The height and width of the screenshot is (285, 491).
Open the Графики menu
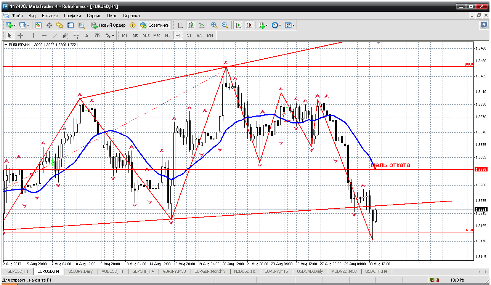(x=72, y=16)
